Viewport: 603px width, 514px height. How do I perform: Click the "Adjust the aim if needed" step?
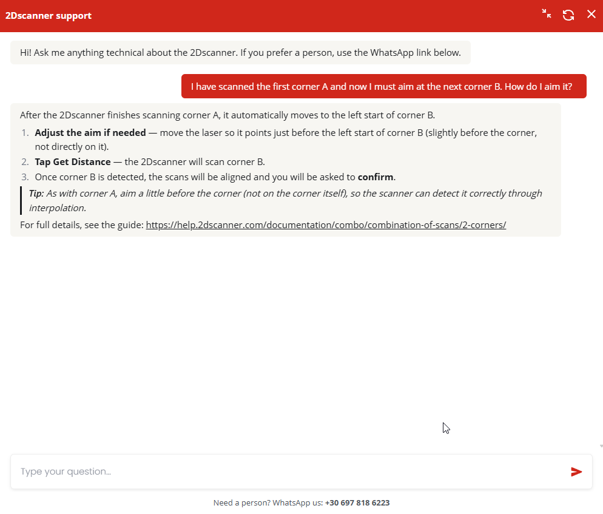[286, 140]
